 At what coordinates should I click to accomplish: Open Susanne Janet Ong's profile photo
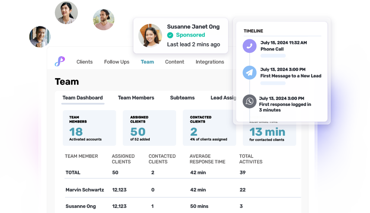pyautogui.click(x=150, y=35)
